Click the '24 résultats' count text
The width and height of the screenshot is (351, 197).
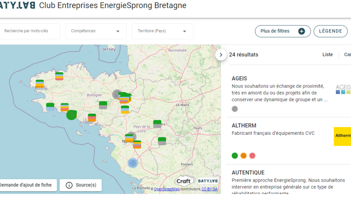click(243, 55)
